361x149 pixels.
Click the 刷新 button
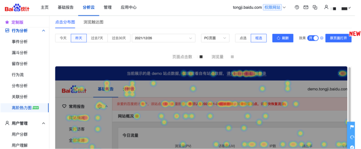click(283, 38)
